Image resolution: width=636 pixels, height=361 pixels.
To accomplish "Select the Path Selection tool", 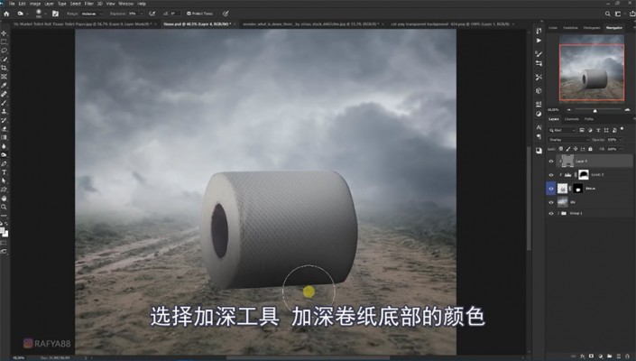I will point(4,180).
